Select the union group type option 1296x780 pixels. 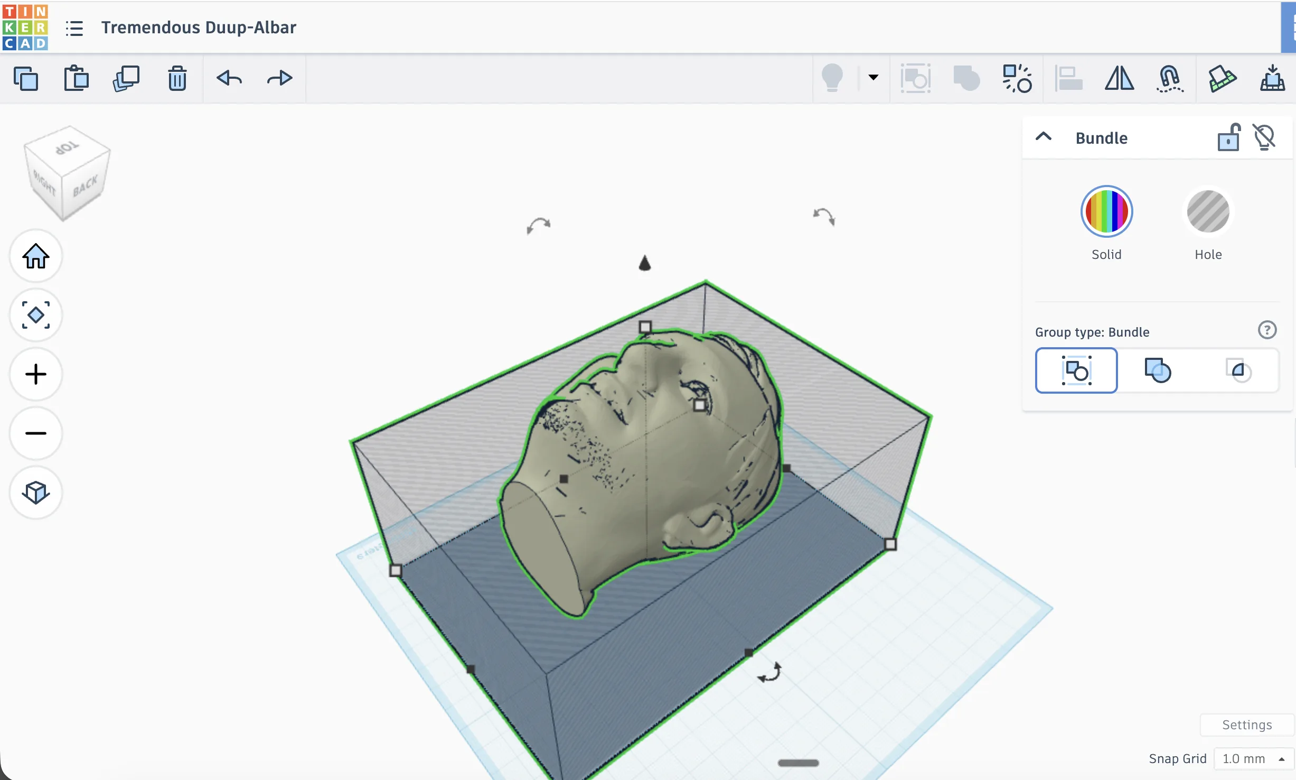[x=1157, y=370]
